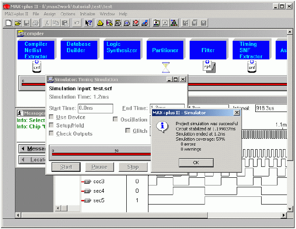
Task: Click OK in the Simulator message dialog
Action: click(x=196, y=163)
